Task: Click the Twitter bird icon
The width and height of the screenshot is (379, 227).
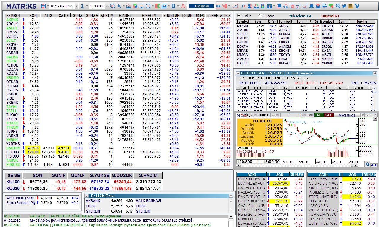Action: tap(344, 6)
